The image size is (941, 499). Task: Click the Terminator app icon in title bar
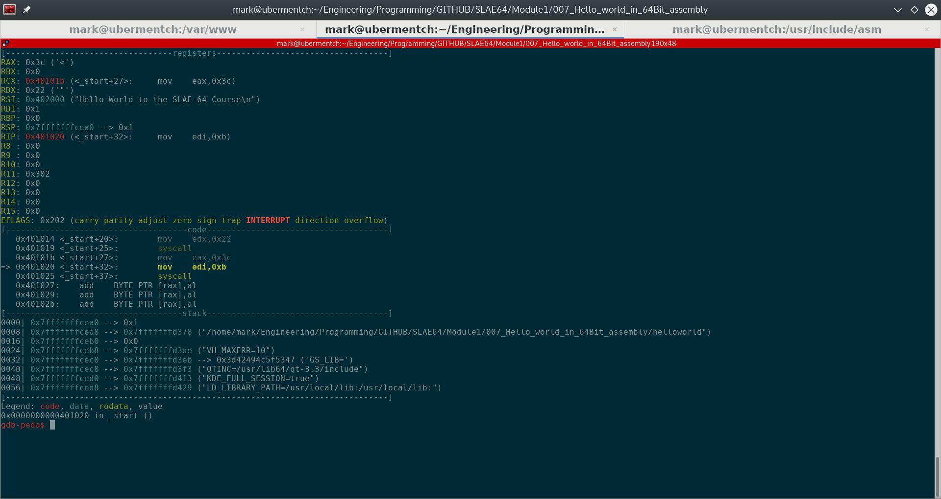[x=9, y=9]
